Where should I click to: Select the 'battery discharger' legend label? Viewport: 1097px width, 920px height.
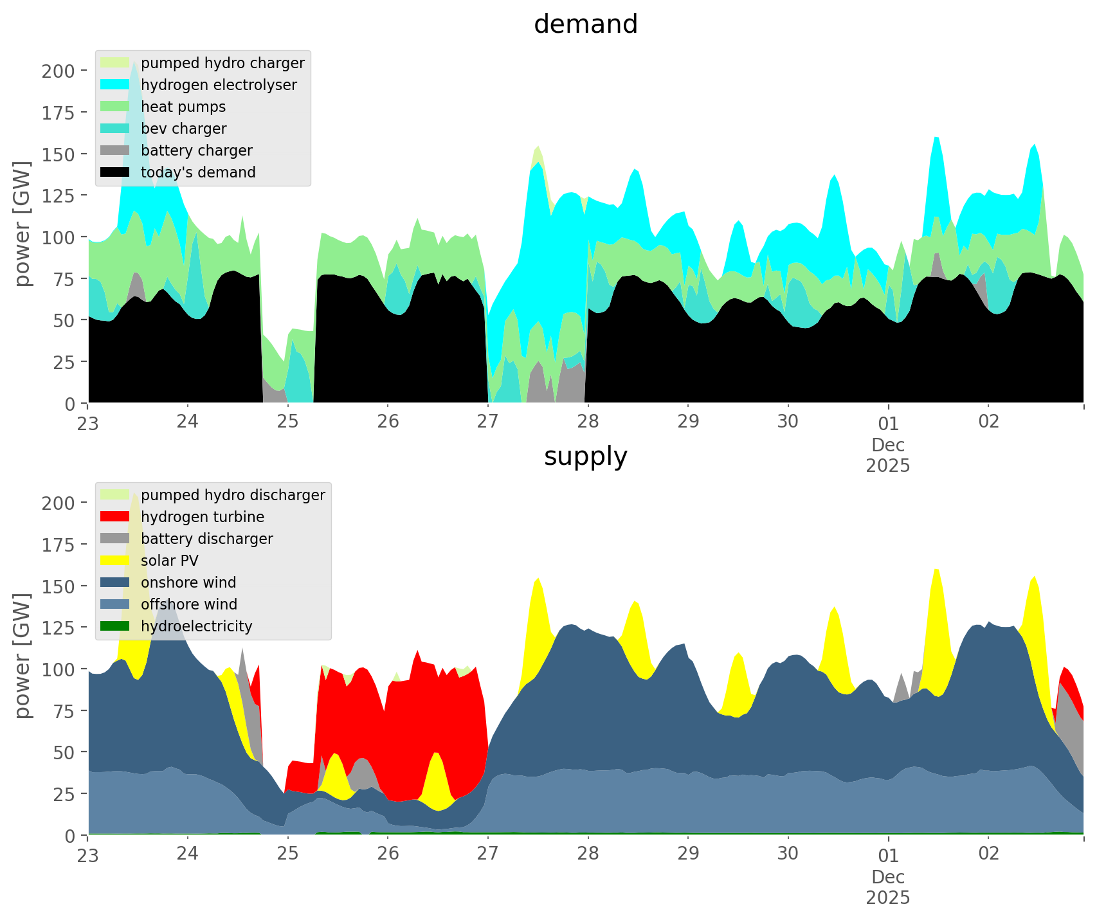tap(206, 539)
